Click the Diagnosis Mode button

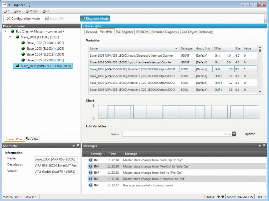pos(95,19)
